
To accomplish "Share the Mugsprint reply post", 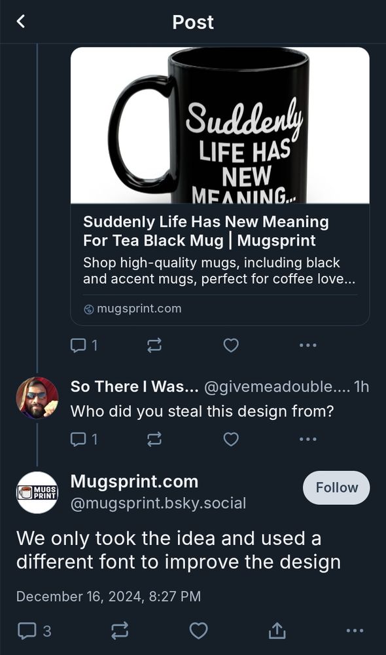I will (x=277, y=631).
